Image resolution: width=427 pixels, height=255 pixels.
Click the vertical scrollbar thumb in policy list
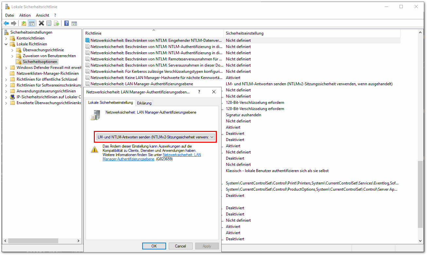pos(420,194)
